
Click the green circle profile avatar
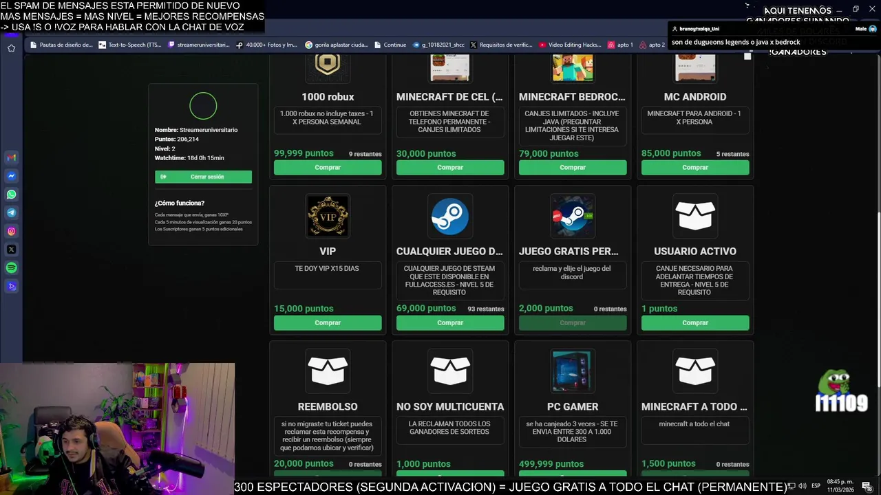(x=203, y=107)
